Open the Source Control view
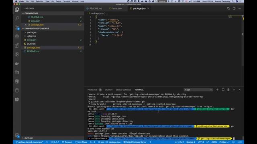257x144 pixels. 17,28
